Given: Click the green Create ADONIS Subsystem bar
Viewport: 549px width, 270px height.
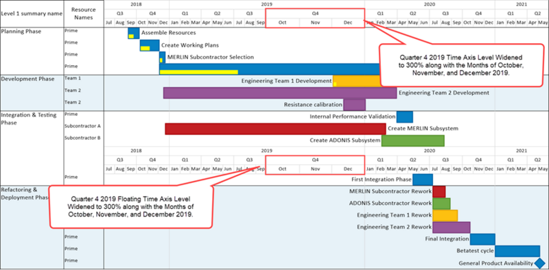Looking at the screenshot, I should point(413,140).
